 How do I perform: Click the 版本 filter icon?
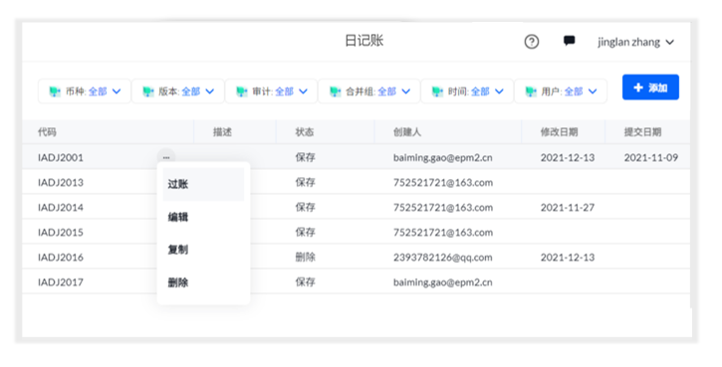(x=147, y=92)
